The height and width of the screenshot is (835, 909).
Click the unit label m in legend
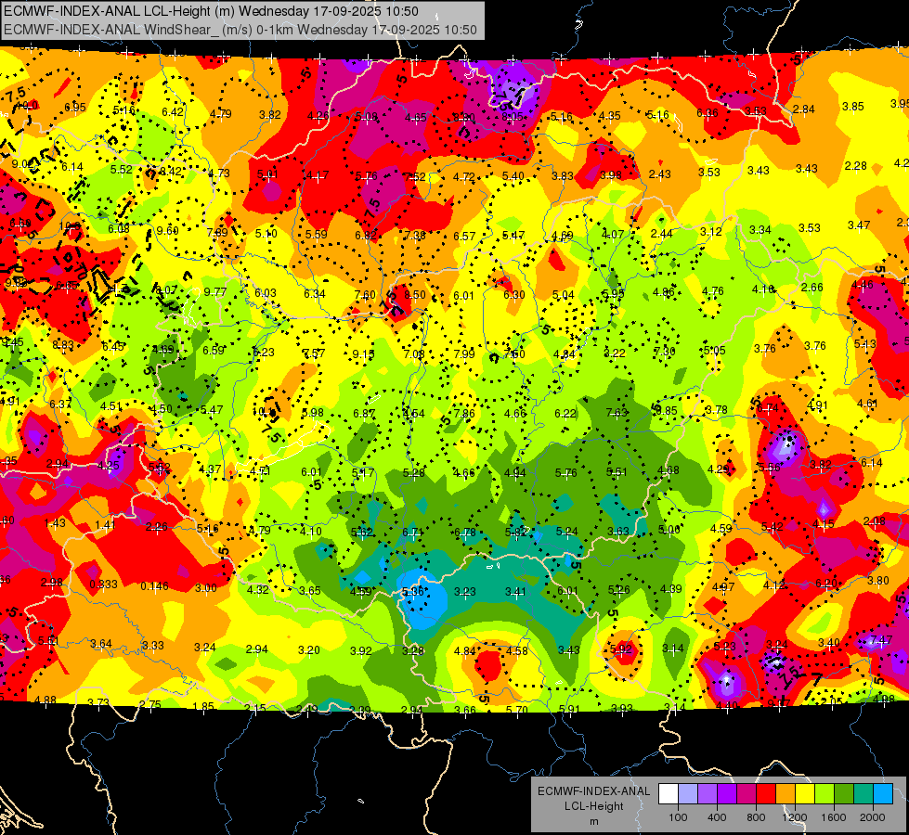pos(593,821)
